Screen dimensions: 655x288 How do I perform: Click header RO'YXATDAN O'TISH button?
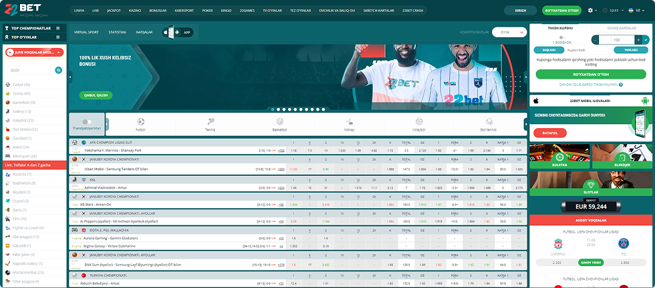click(x=561, y=11)
